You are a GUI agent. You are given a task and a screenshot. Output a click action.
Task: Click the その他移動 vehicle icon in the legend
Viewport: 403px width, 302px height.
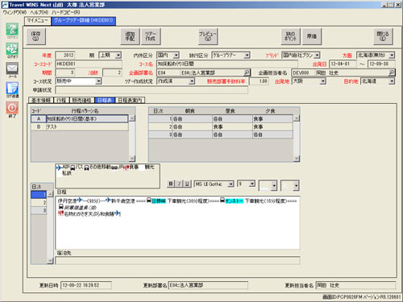pos(86,168)
